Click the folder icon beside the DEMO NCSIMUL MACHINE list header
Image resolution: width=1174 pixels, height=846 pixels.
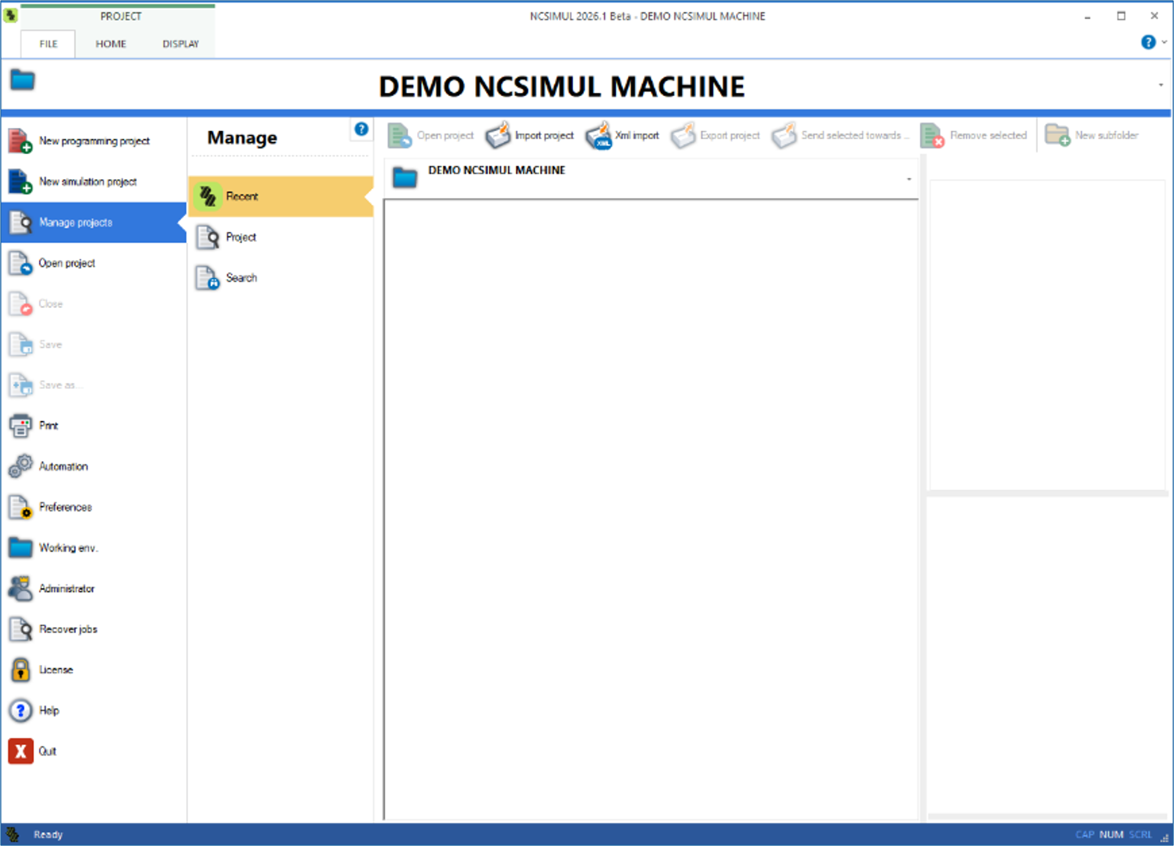[x=405, y=177]
